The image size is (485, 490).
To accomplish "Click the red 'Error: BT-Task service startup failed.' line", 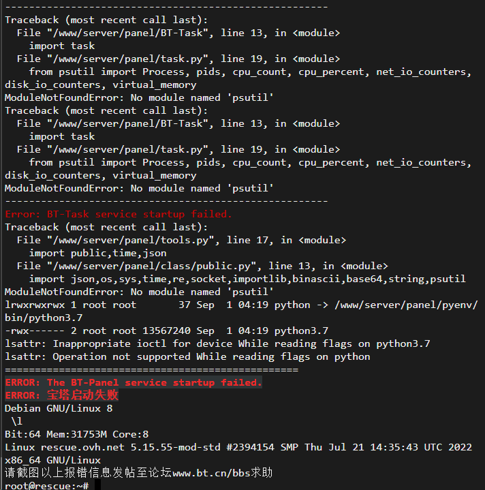I will pos(119,214).
